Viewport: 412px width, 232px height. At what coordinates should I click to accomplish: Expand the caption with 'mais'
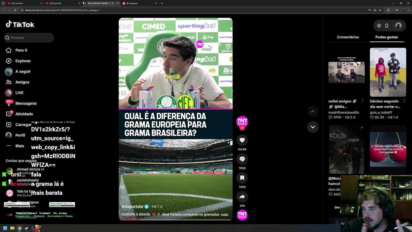click(x=224, y=215)
